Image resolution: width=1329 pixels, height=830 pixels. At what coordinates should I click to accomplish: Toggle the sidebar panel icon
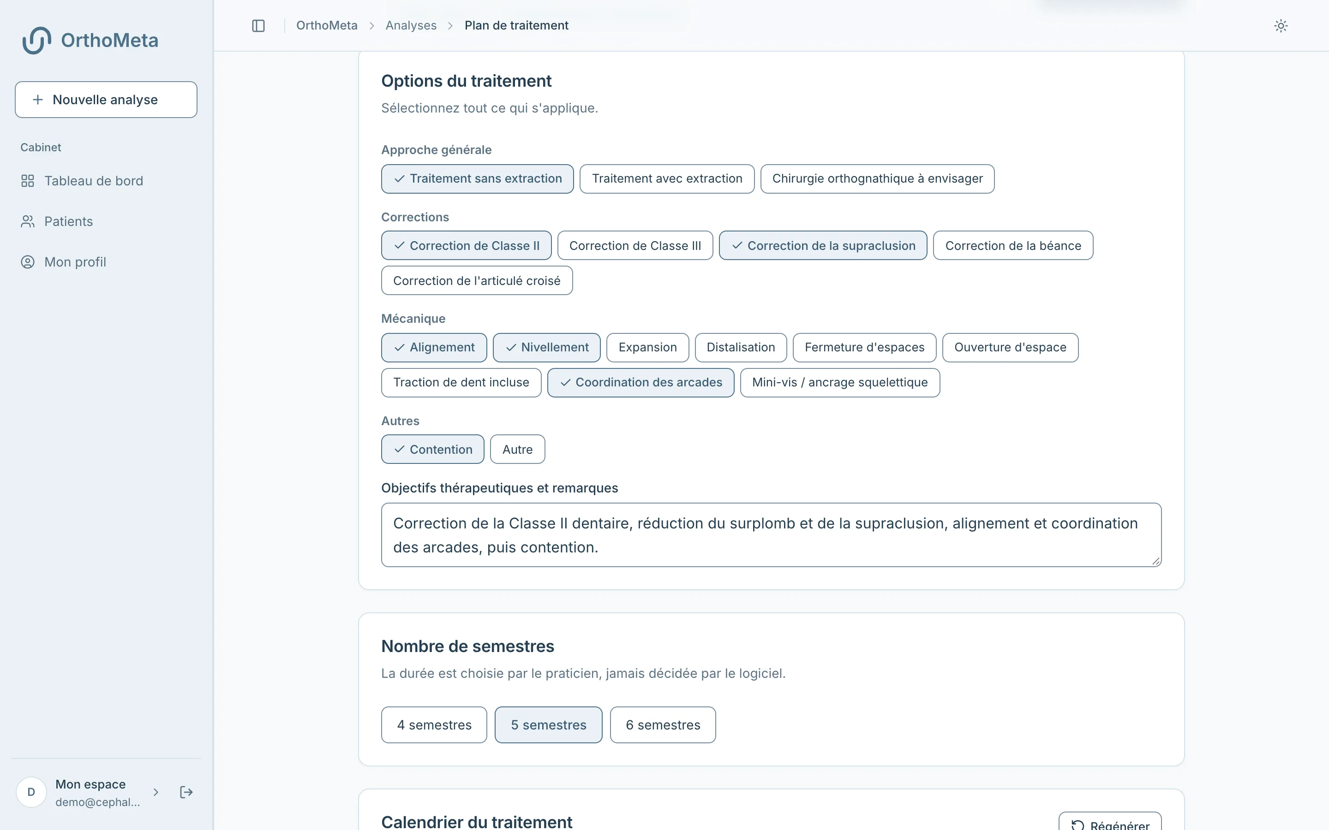coord(258,26)
